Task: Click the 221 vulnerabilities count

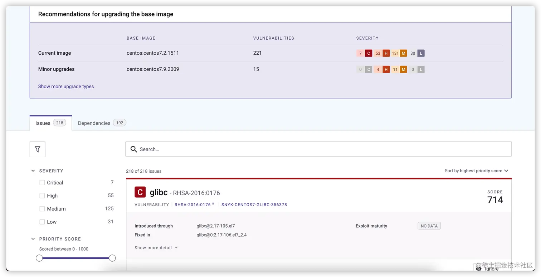Action: point(257,53)
